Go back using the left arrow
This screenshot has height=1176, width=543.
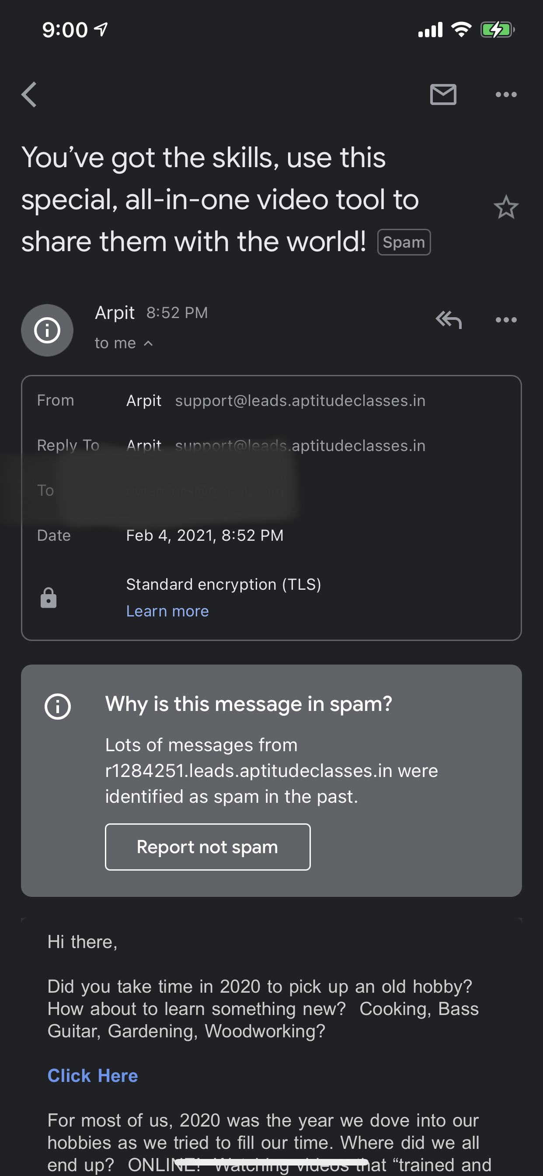[x=29, y=94]
